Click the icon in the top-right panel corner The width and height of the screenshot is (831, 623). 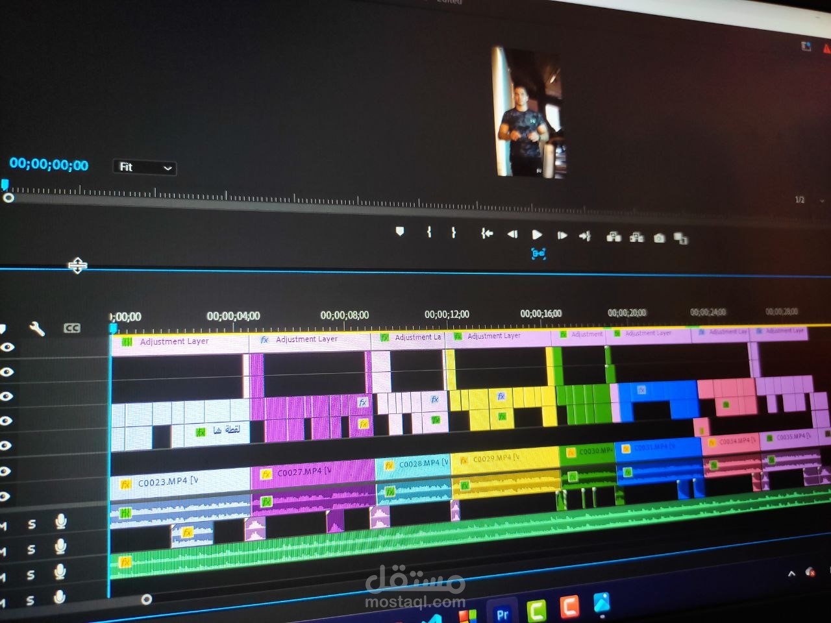tap(806, 46)
